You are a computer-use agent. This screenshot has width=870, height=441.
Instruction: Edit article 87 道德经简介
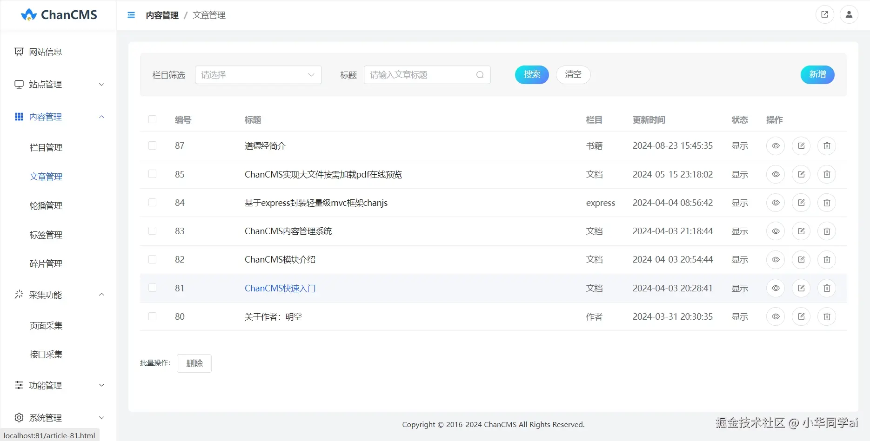click(801, 146)
